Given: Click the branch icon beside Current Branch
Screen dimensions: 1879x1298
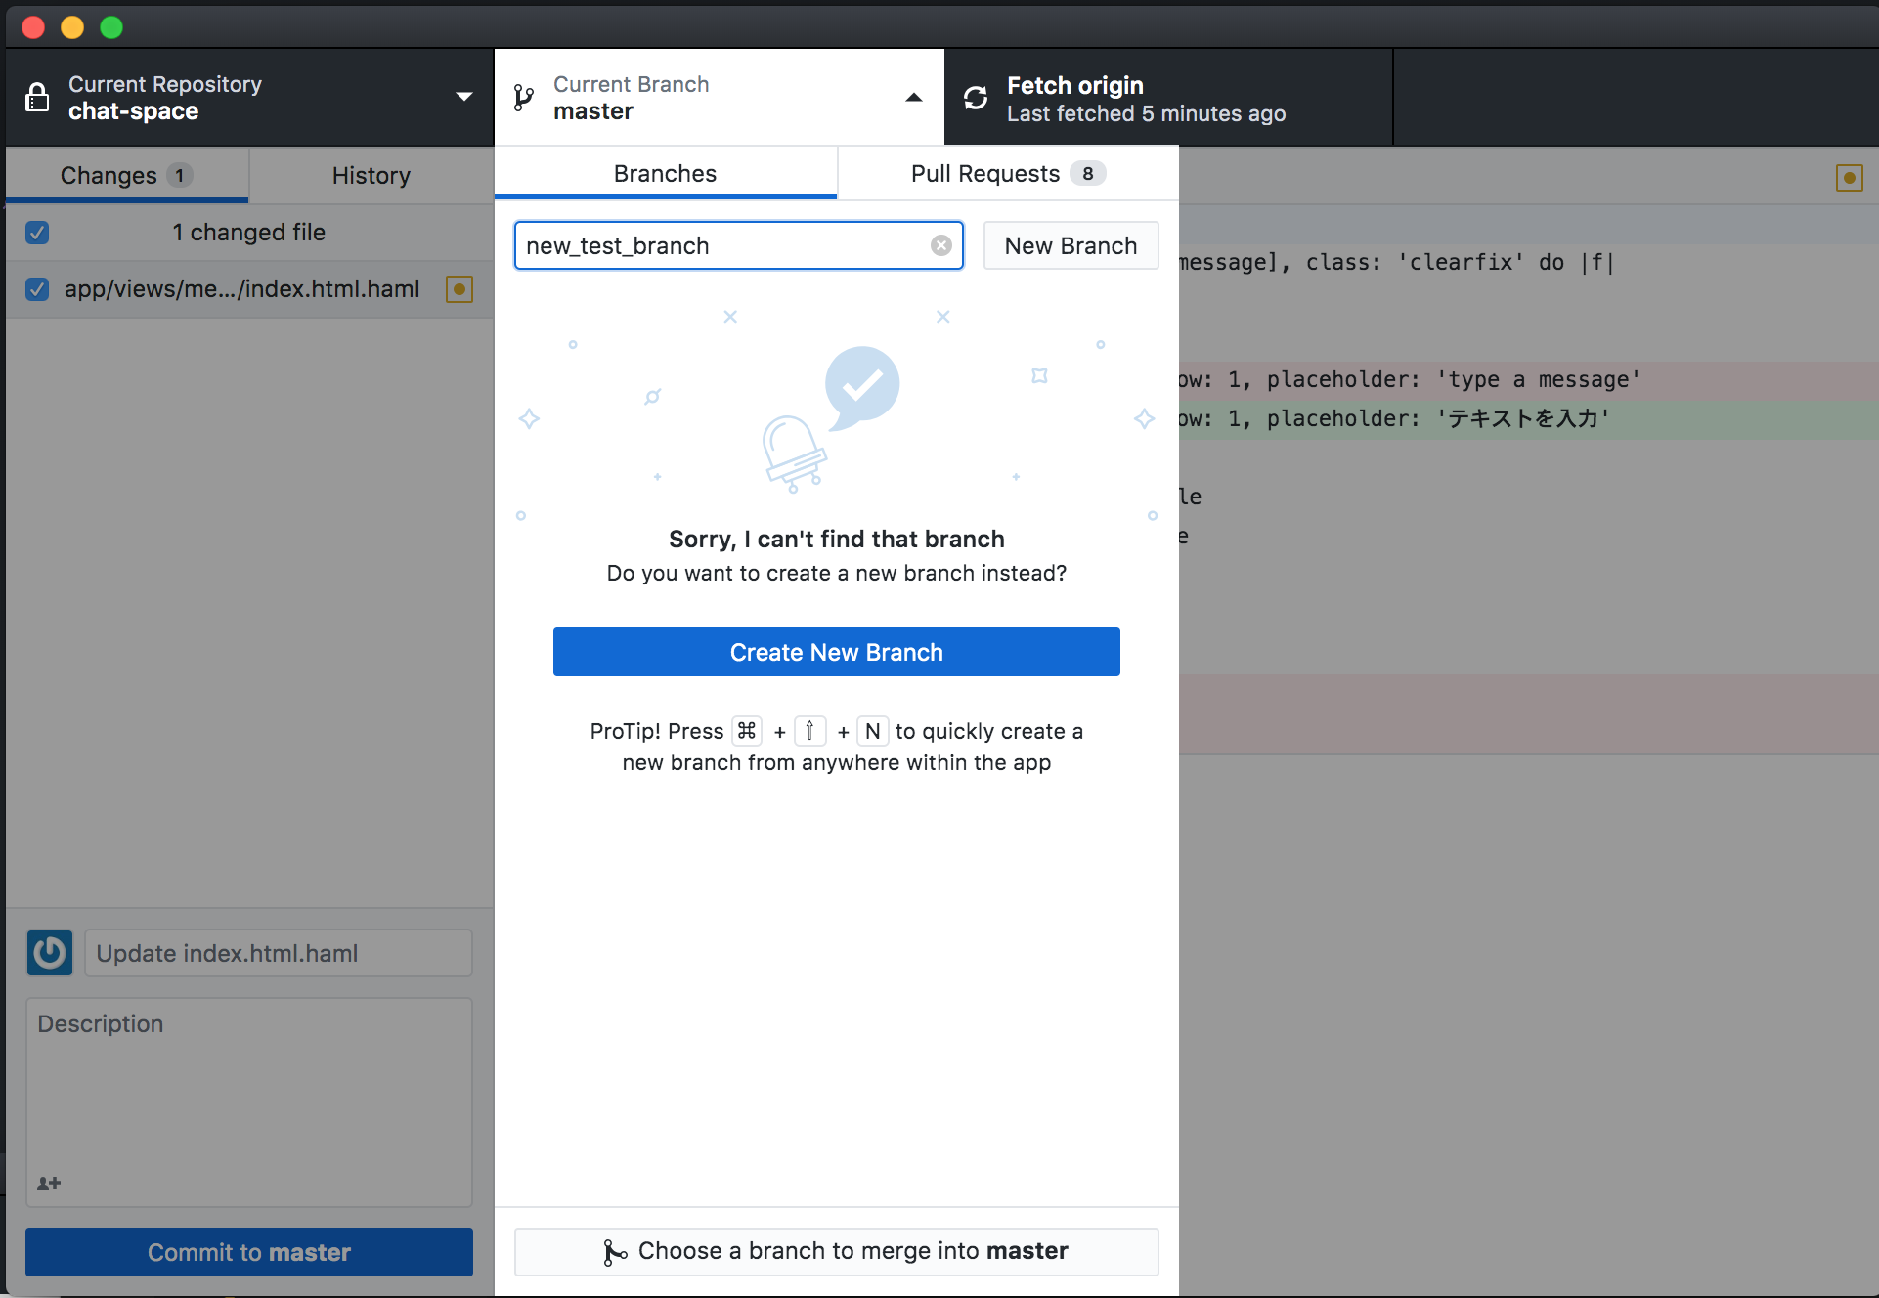Looking at the screenshot, I should [x=524, y=98].
